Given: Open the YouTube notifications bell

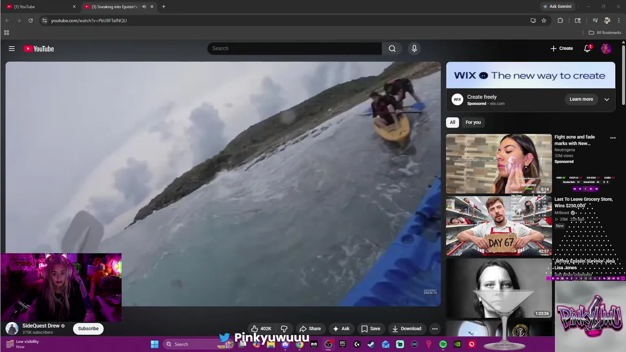Looking at the screenshot, I should [587, 48].
